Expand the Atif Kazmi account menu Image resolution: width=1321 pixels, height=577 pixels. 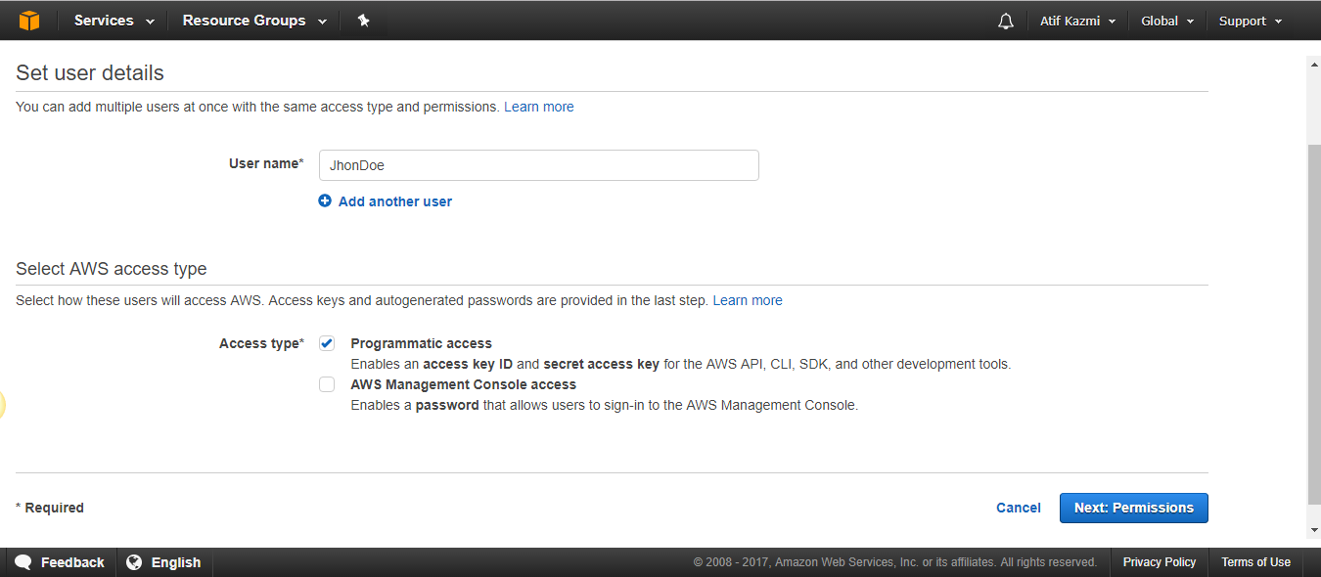(x=1077, y=21)
